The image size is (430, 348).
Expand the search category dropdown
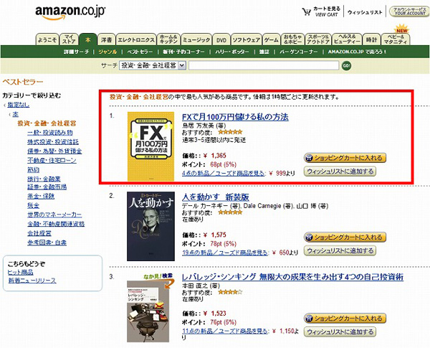point(182,65)
